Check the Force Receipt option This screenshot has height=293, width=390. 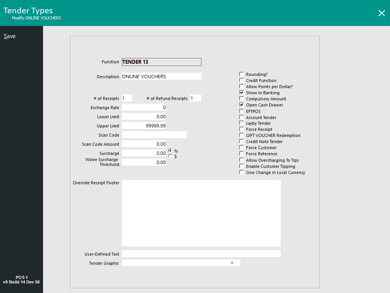click(x=241, y=129)
